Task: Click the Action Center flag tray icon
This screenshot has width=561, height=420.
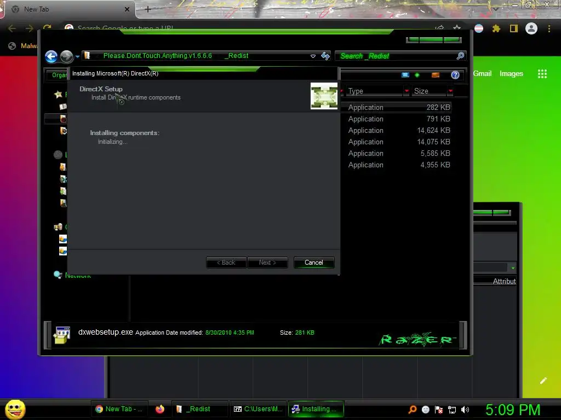Action: [439, 410]
